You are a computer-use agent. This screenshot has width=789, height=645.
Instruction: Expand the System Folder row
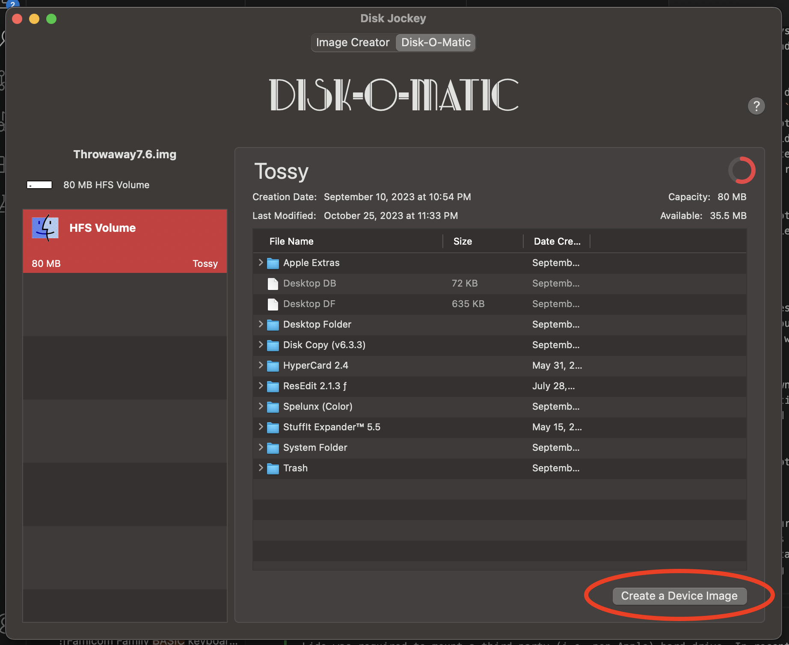point(261,447)
